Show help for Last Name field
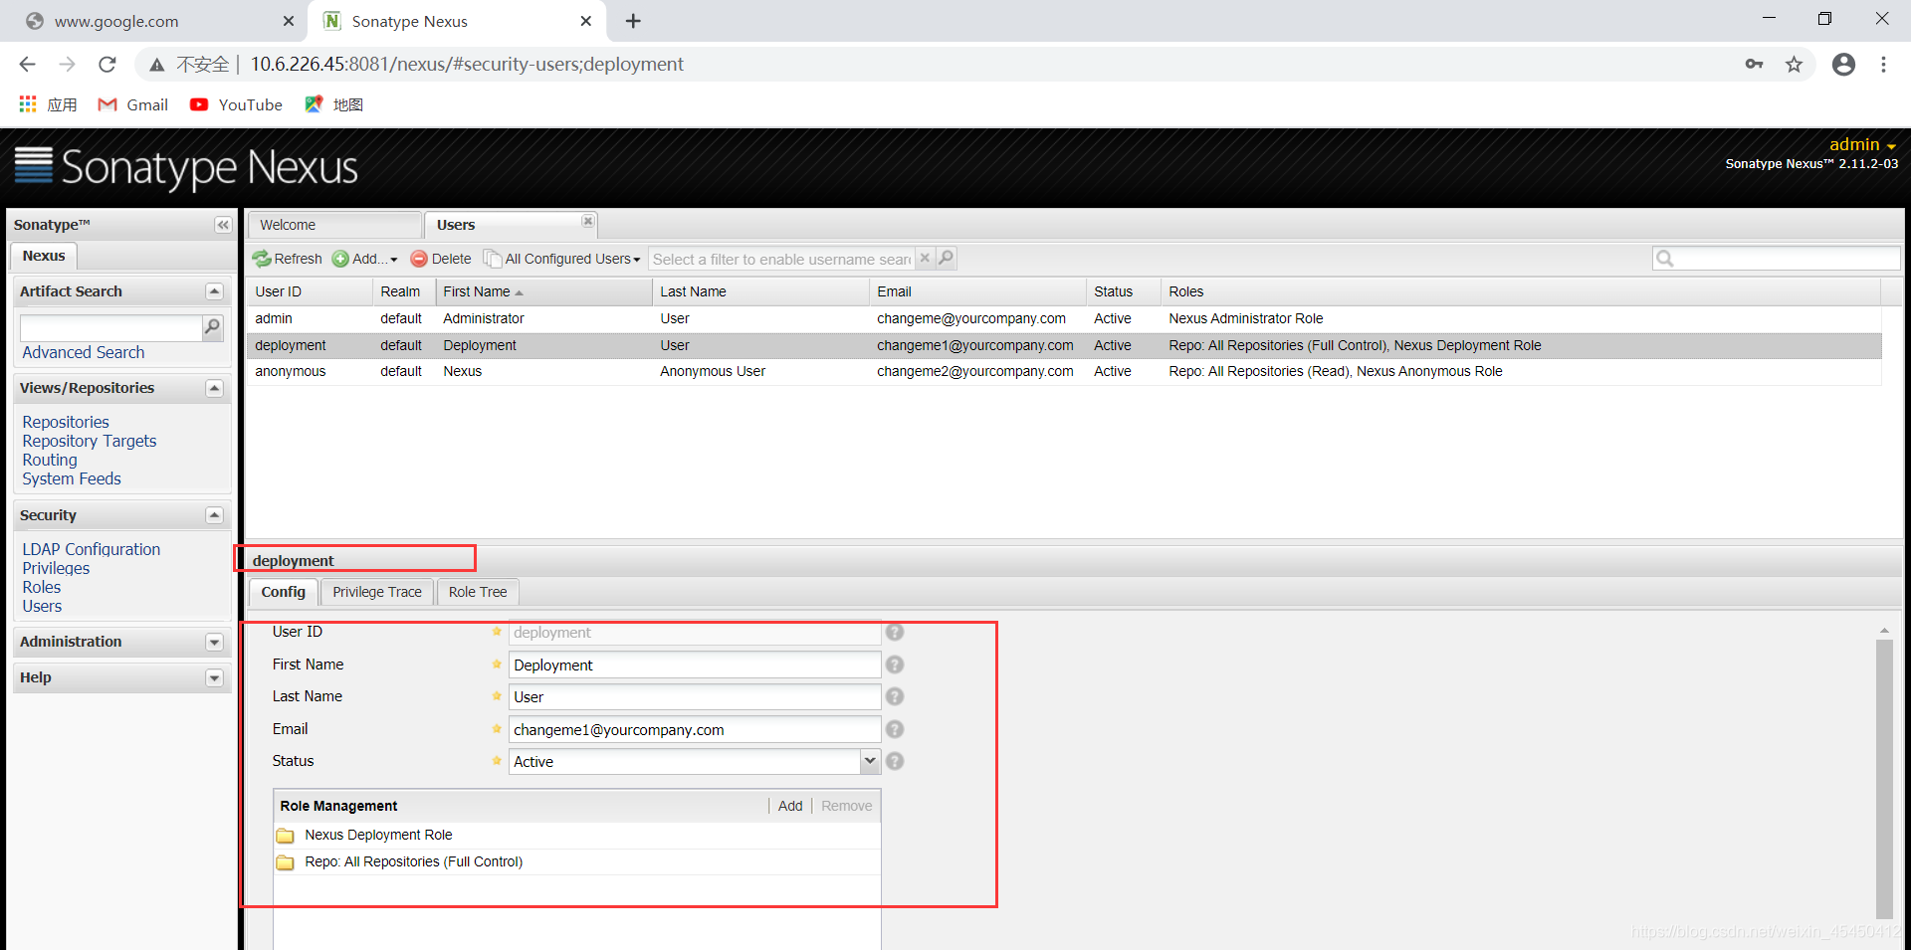Viewport: 1911px width, 950px height. pyautogui.click(x=895, y=696)
